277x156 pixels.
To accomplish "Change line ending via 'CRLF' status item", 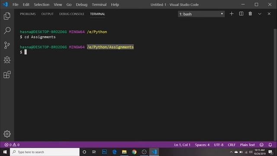I will coord(232,145).
